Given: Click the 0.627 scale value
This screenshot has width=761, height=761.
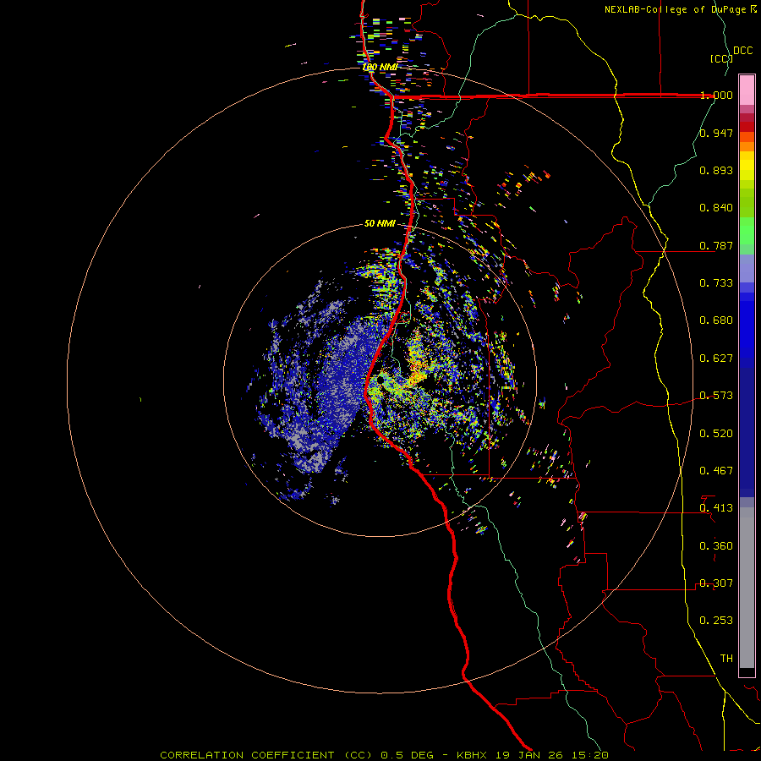Looking at the screenshot, I should tap(716, 359).
